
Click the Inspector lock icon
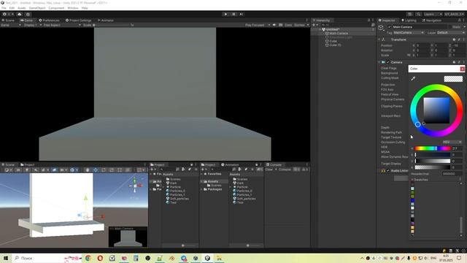point(459,20)
